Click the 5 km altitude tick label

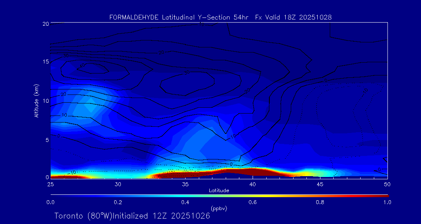(x=46, y=139)
